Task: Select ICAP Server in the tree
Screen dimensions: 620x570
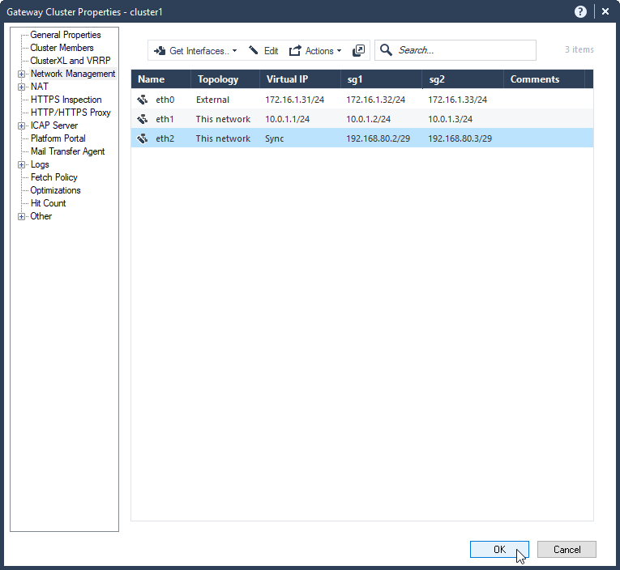Action: [54, 125]
